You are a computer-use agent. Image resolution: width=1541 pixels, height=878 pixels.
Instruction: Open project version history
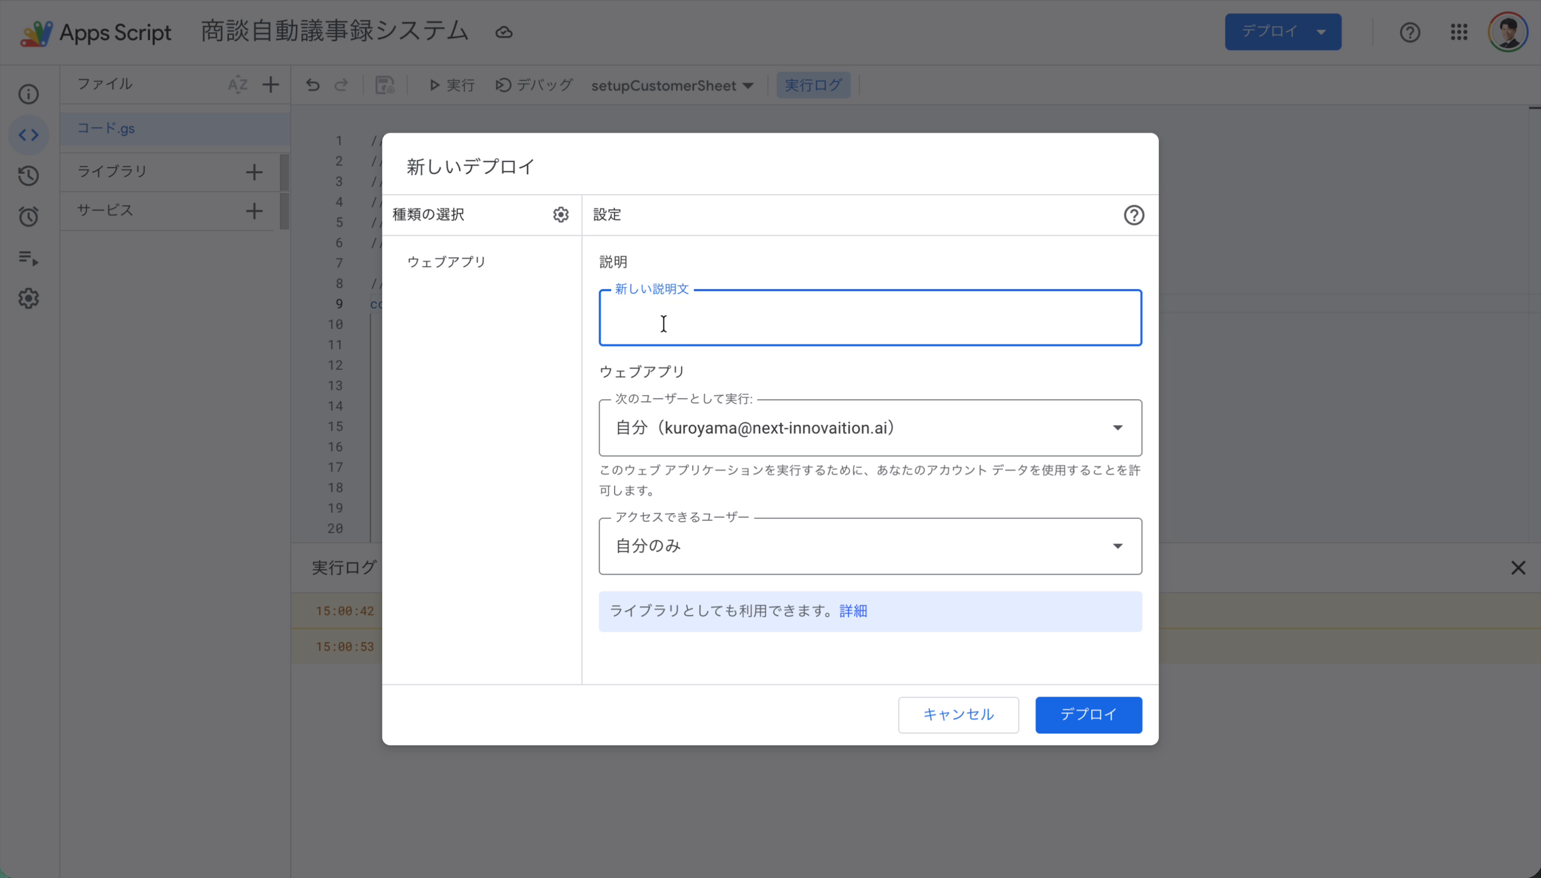tap(29, 176)
